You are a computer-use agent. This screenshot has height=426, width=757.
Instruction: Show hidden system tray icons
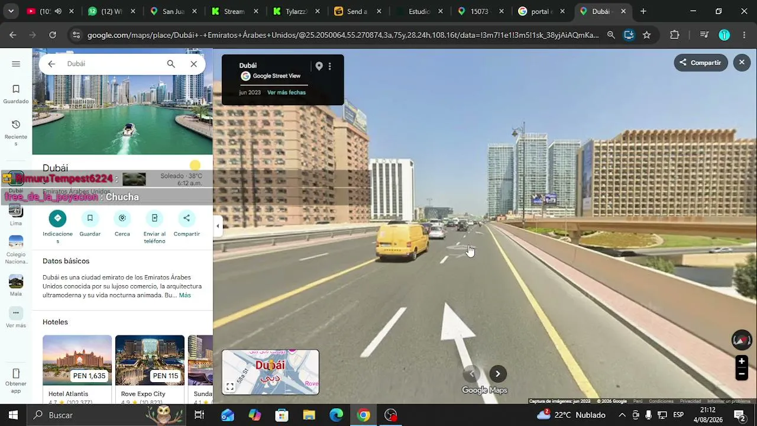click(x=622, y=415)
